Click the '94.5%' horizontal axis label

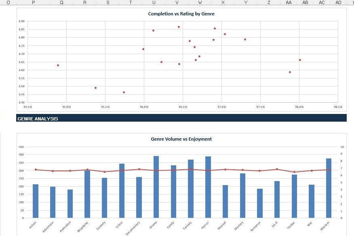28,107
